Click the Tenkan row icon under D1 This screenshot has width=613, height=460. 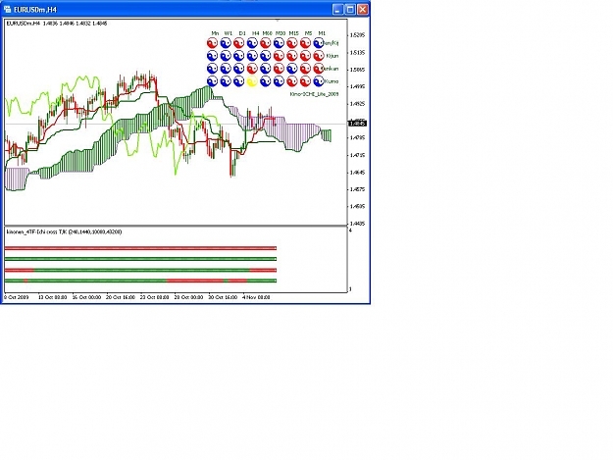tap(239, 69)
